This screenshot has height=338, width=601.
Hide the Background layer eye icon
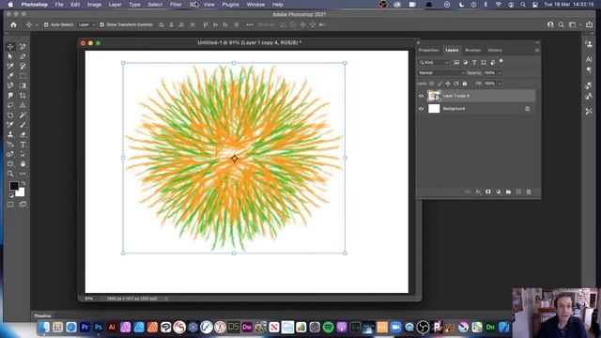pos(422,109)
